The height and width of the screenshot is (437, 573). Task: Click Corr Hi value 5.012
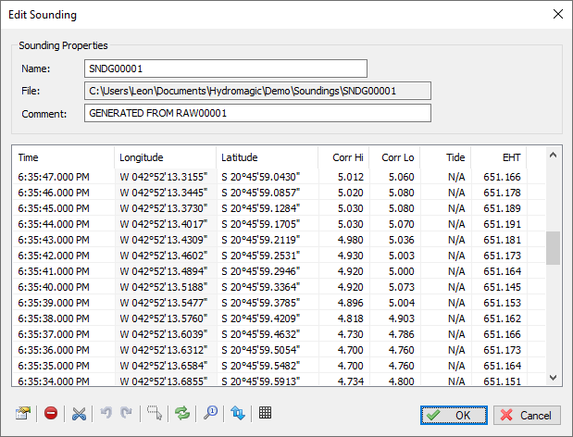pyautogui.click(x=351, y=177)
